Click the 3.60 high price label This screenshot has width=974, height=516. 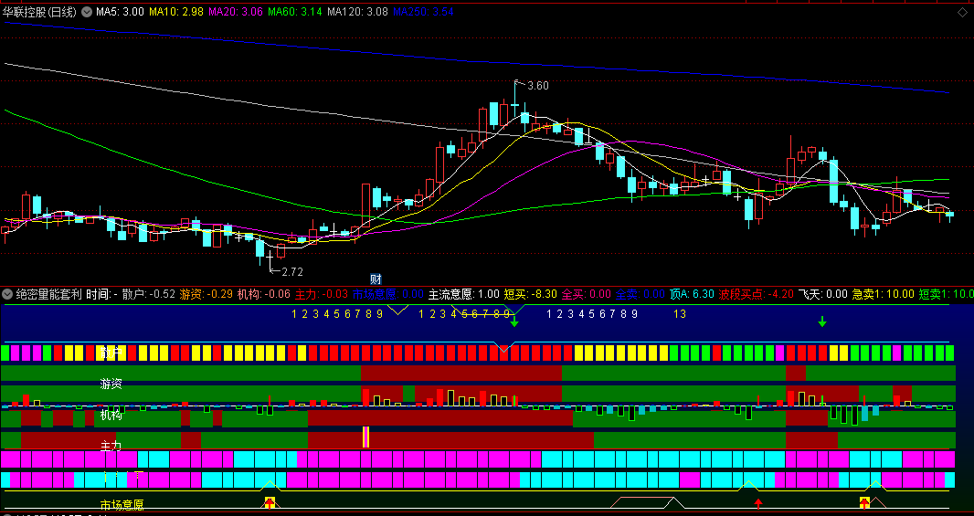[x=538, y=86]
